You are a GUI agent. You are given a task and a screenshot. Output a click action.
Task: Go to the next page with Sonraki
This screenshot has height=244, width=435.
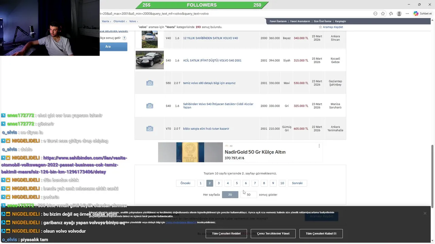(x=297, y=183)
